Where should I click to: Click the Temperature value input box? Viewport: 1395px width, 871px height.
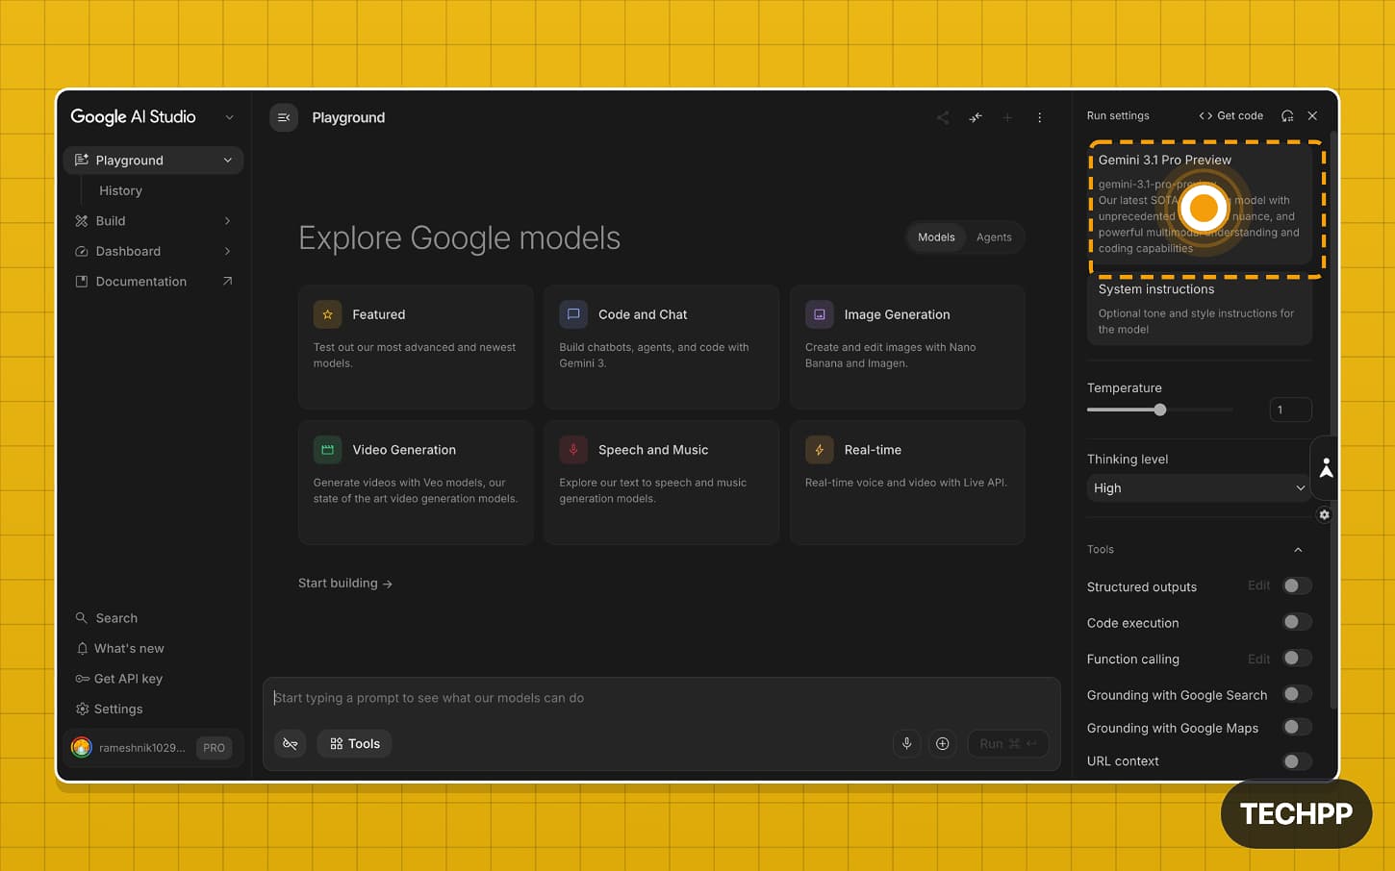coord(1290,410)
